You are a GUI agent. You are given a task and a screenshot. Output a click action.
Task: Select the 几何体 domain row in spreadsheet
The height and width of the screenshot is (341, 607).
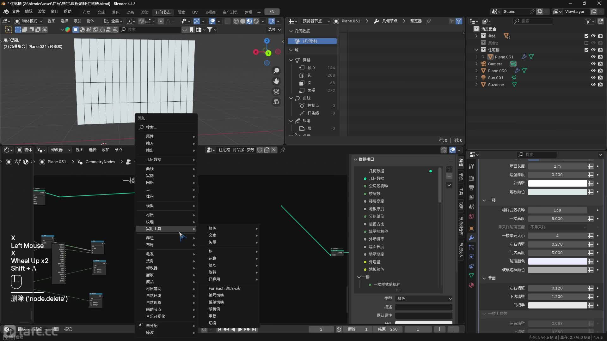tap(312, 41)
